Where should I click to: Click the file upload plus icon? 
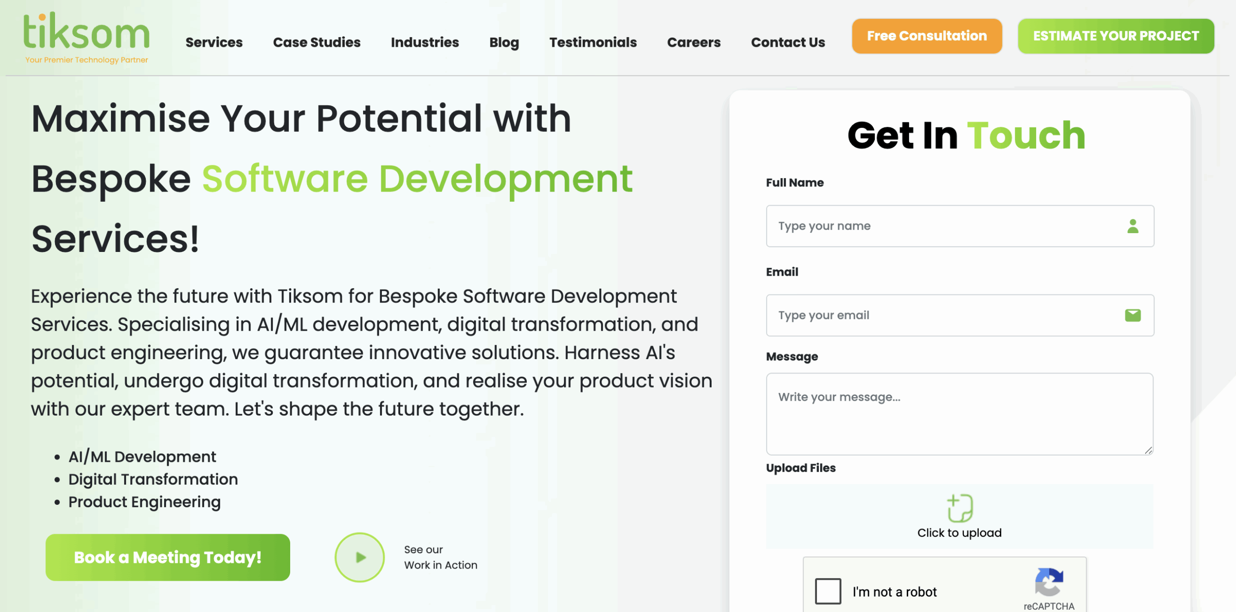tap(959, 508)
